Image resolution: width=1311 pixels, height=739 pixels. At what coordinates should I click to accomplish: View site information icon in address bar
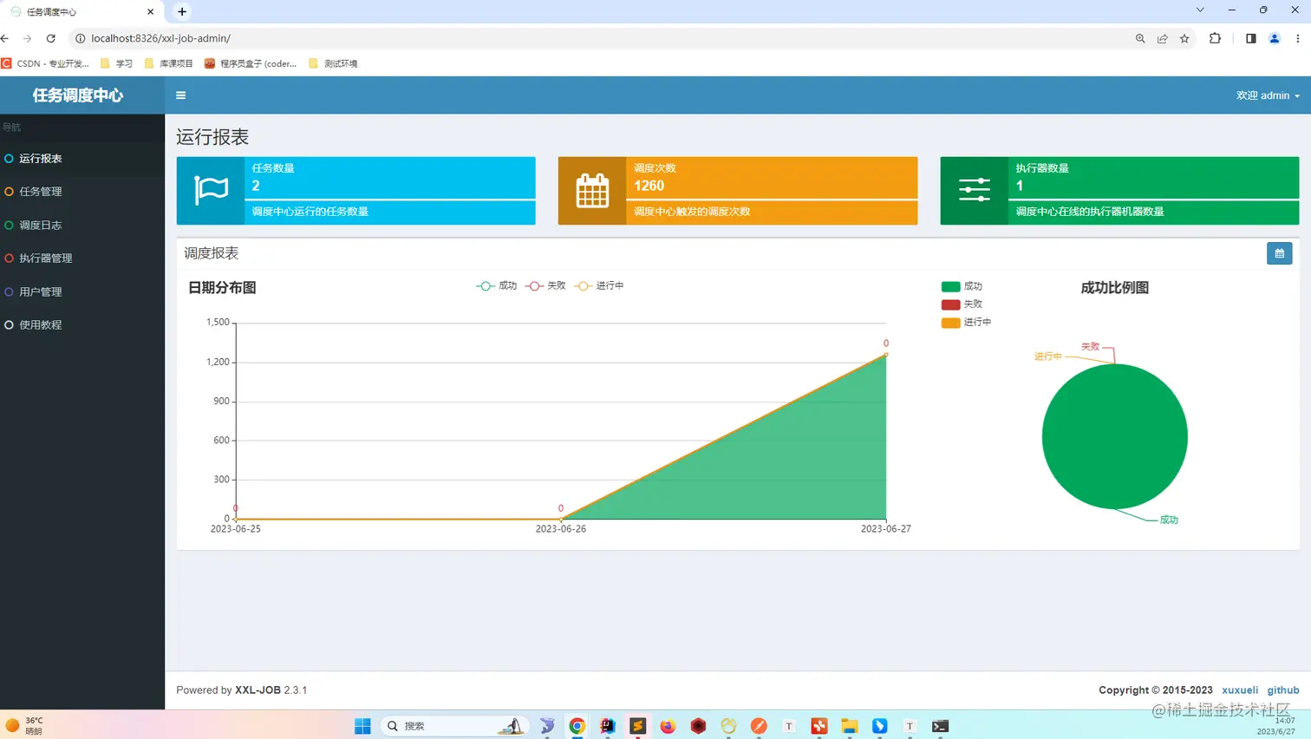(x=80, y=38)
